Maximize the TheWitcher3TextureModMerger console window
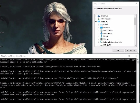This screenshot has height=103, width=140. tap(129, 56)
